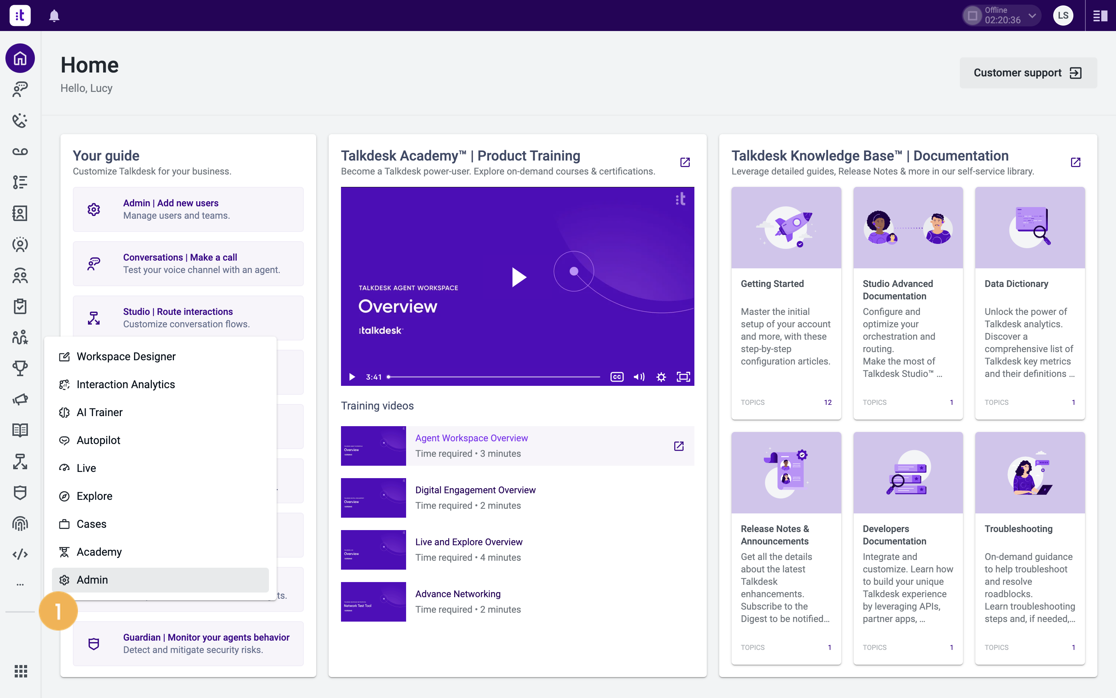Click the Customer support button
The height and width of the screenshot is (698, 1116).
1028,73
